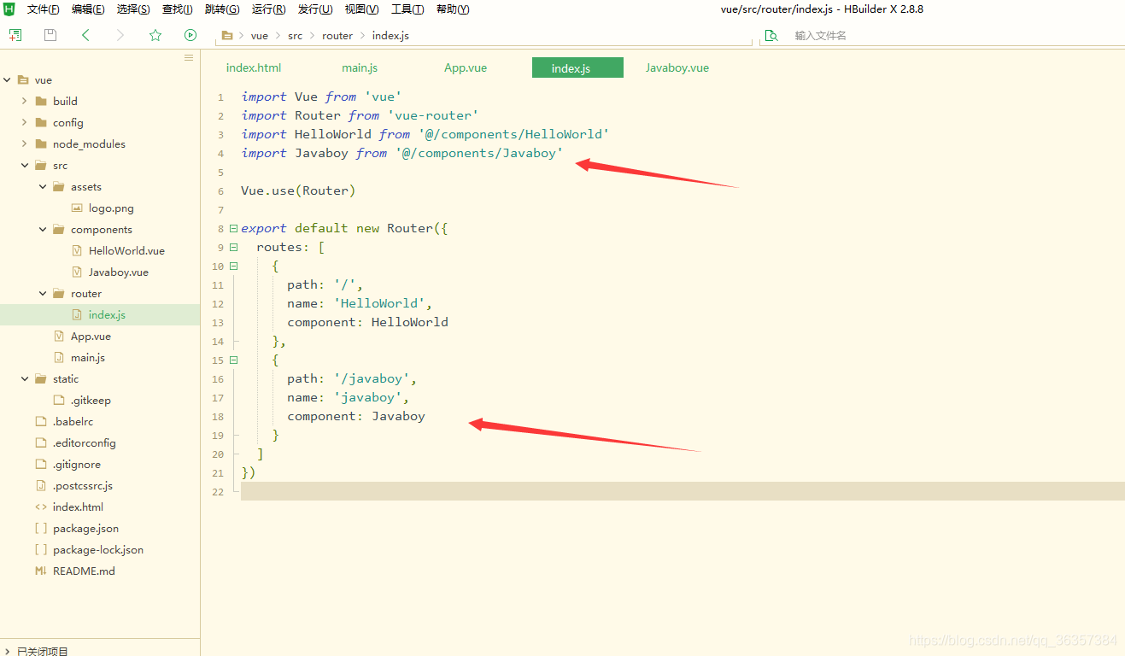1125x656 pixels.
Task: Open the 编辑(E) menu
Action: tap(88, 9)
